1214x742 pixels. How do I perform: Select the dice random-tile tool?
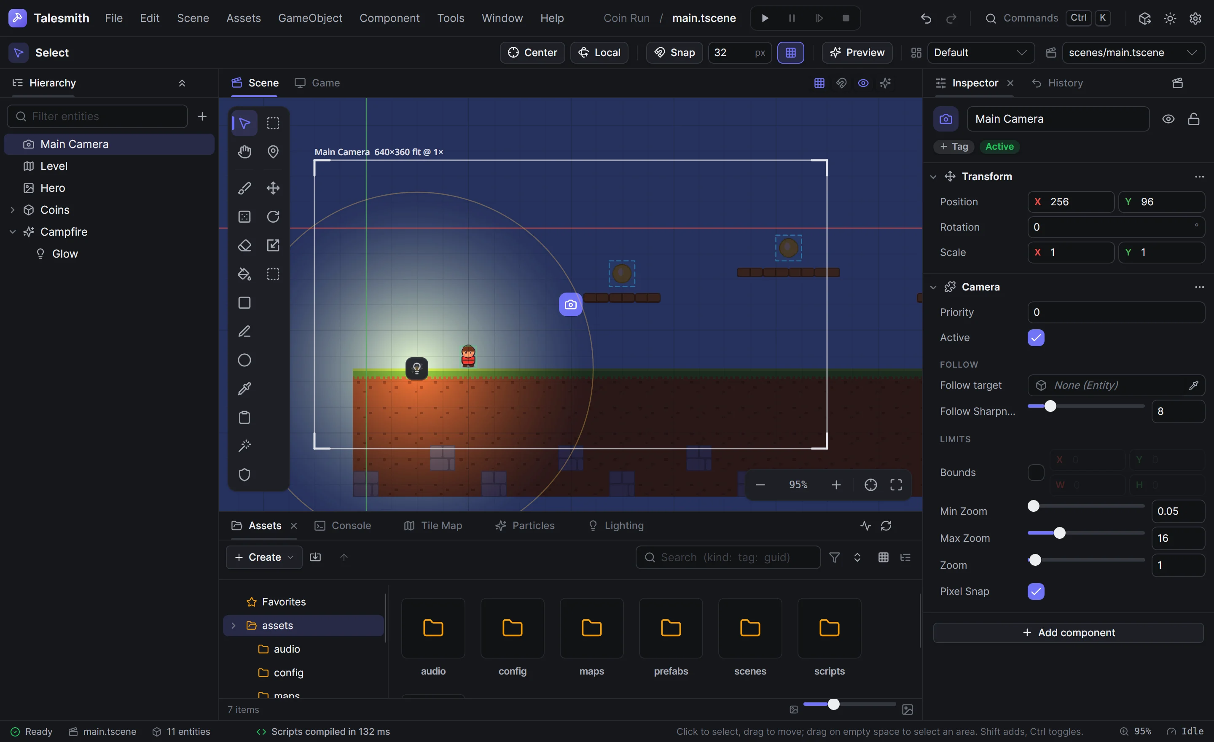[244, 217]
